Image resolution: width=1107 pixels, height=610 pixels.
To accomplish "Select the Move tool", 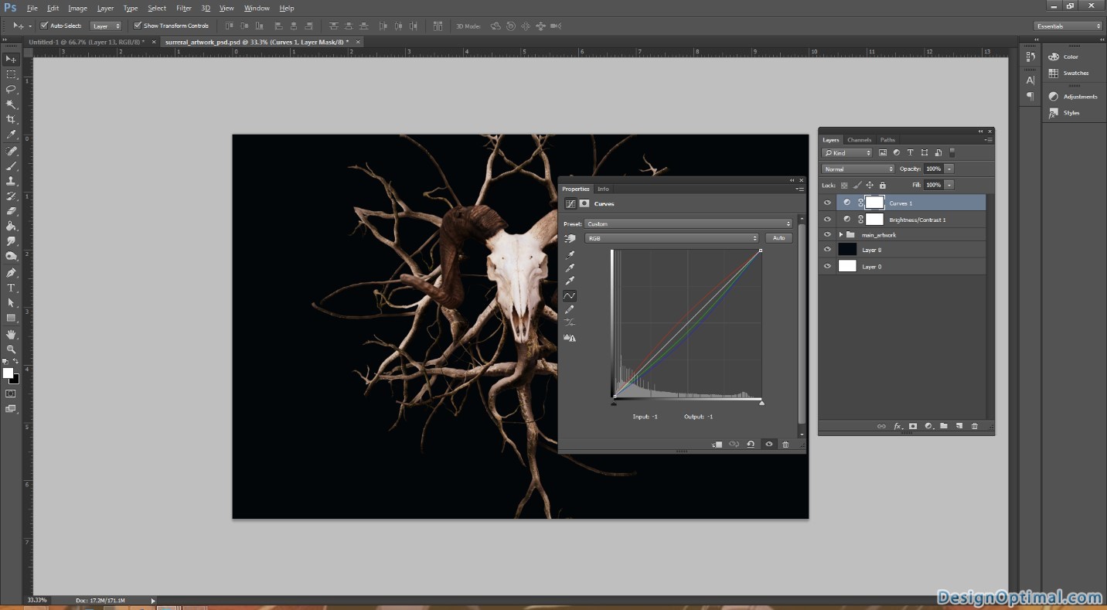I will tap(11, 60).
